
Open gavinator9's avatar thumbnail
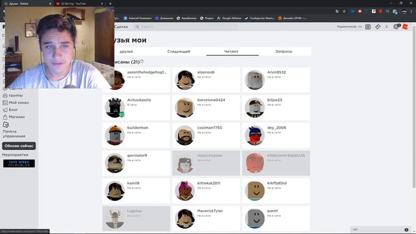coord(114,163)
